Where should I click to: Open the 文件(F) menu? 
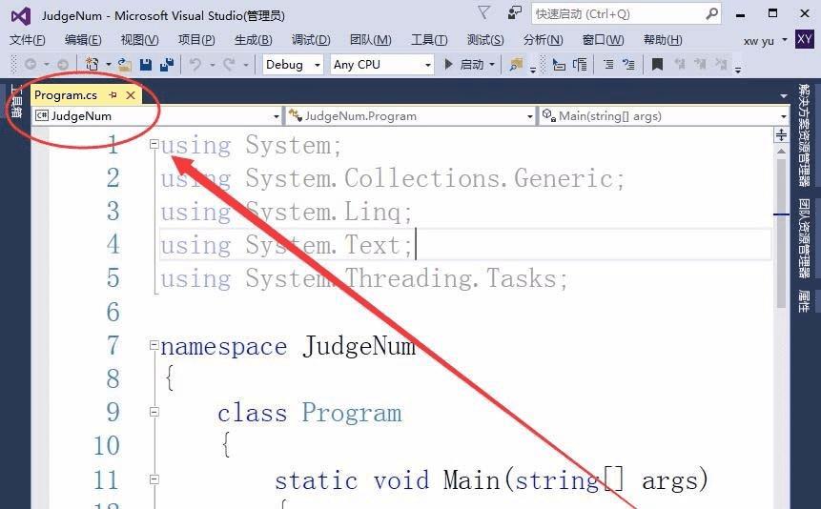coord(28,40)
